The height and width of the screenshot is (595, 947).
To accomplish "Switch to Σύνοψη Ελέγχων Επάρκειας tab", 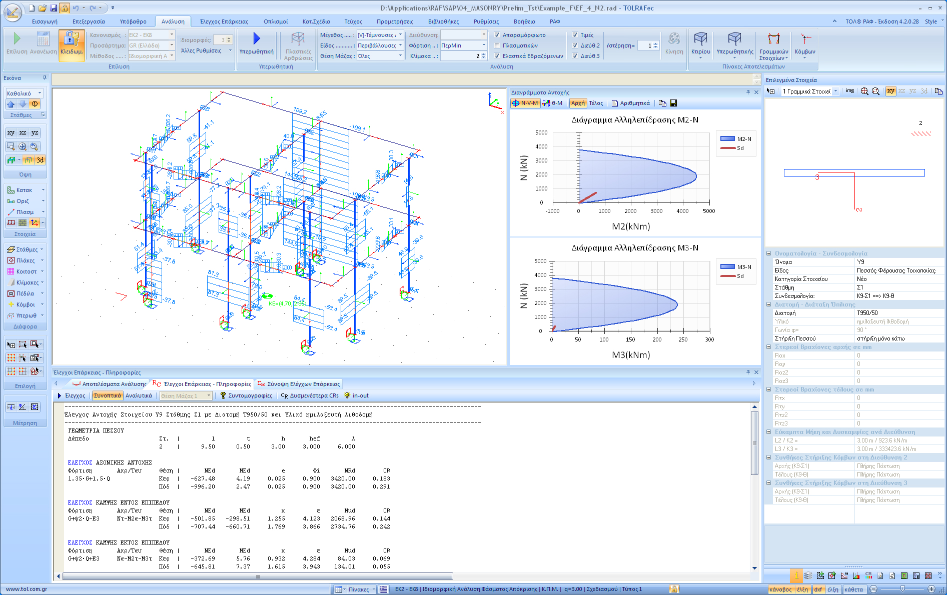I will point(298,384).
